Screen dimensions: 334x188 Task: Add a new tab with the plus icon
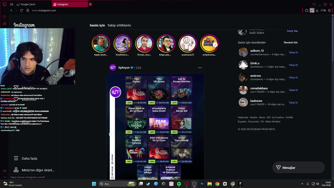click(x=90, y=4)
